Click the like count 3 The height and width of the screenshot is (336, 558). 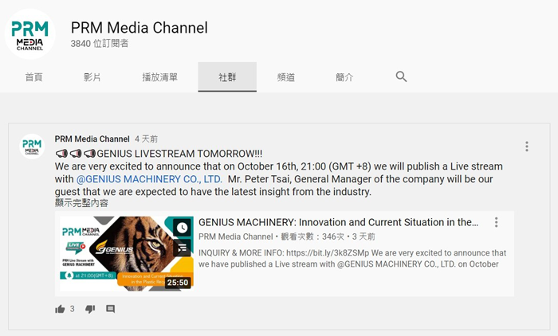pyautogui.click(x=73, y=309)
